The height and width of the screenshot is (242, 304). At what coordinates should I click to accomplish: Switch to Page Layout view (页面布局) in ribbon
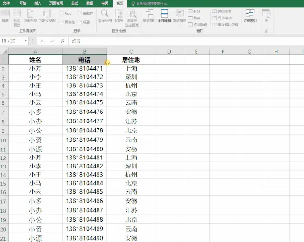30,16
